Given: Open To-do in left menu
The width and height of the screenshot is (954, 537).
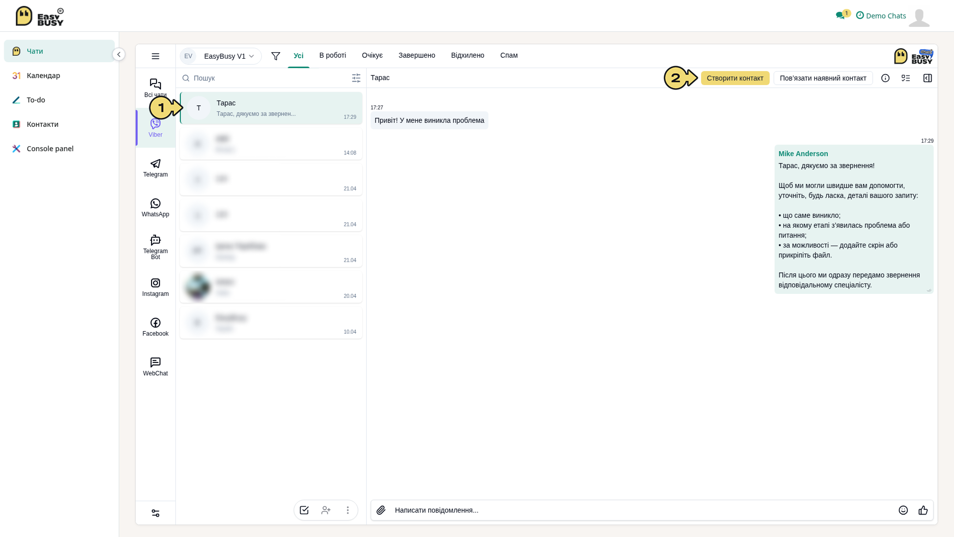Looking at the screenshot, I should click(x=59, y=100).
